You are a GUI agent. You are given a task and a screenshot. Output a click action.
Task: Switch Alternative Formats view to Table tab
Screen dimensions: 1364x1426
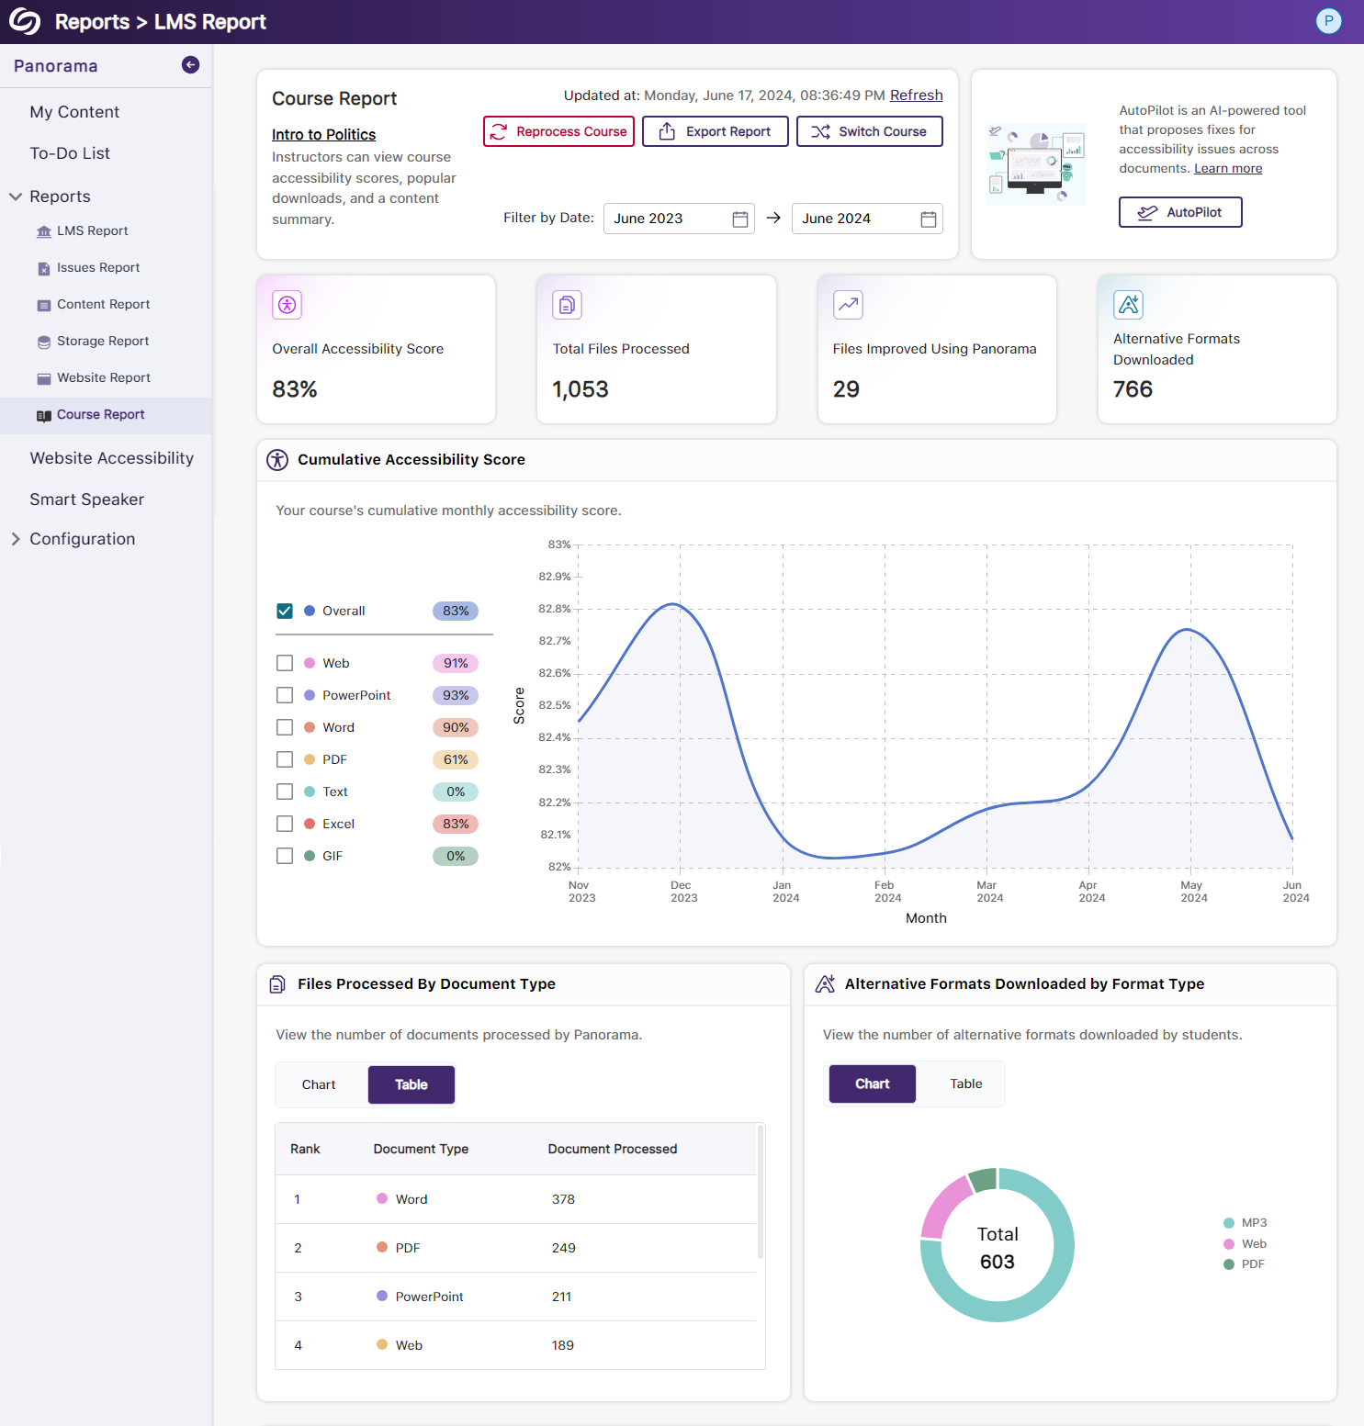coord(965,1084)
